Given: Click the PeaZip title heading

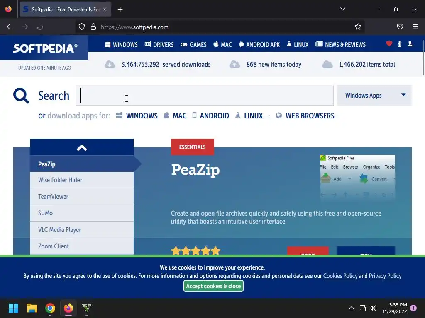Looking at the screenshot, I should (195, 170).
